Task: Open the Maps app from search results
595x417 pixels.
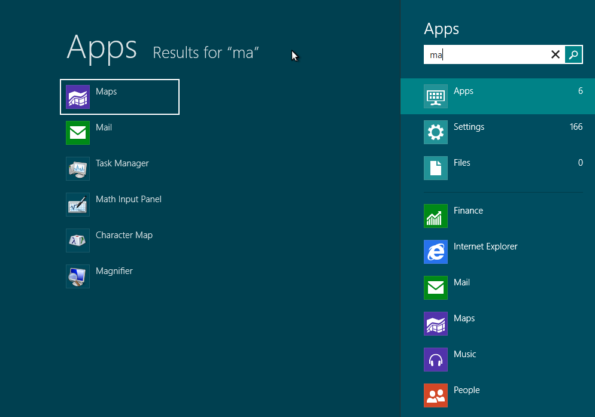Action: tap(119, 96)
